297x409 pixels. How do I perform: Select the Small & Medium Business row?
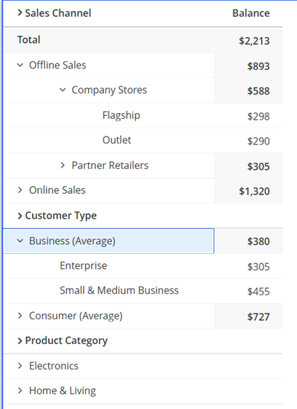pos(143,291)
